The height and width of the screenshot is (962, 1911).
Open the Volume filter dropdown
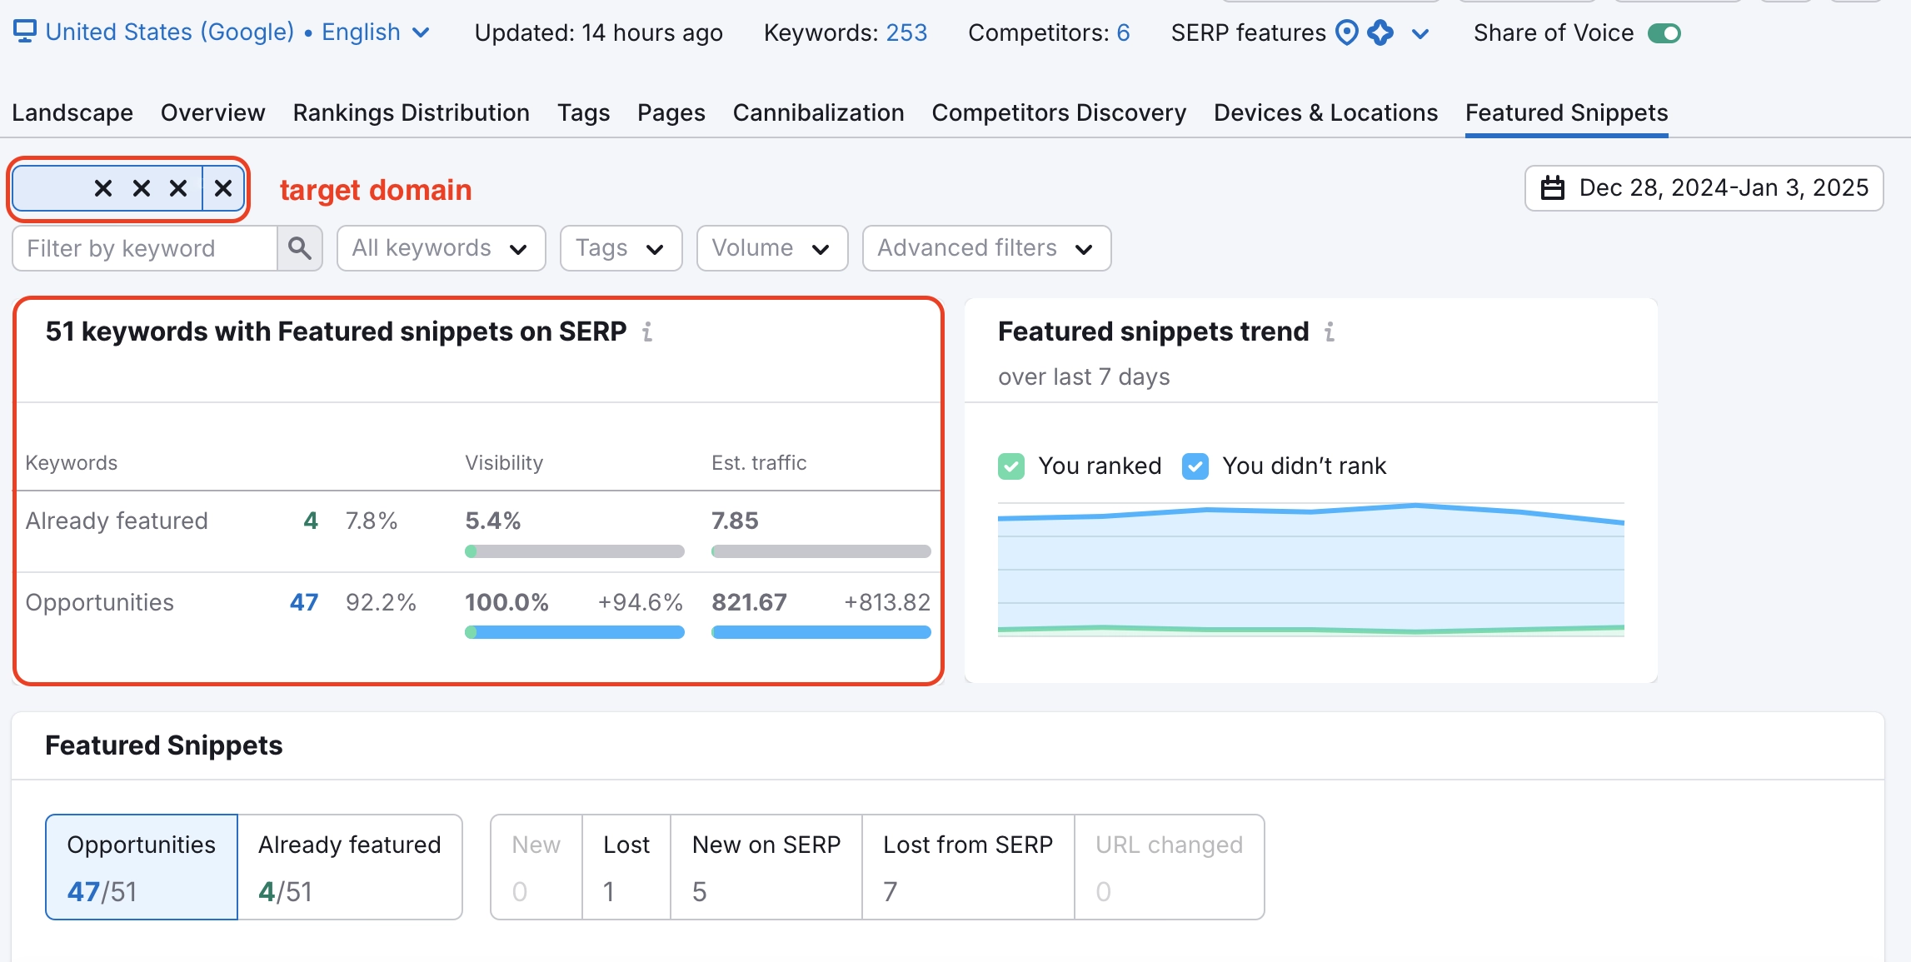(x=771, y=248)
